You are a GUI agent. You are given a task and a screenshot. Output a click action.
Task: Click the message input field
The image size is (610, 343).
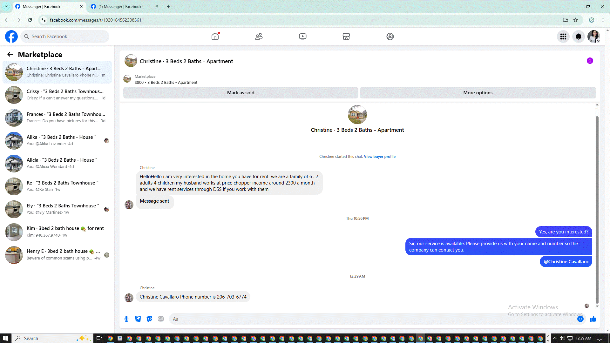373,319
